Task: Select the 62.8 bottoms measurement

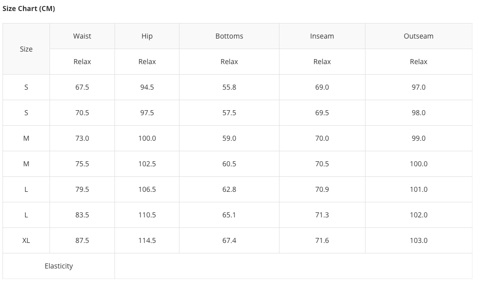Action: point(229,189)
